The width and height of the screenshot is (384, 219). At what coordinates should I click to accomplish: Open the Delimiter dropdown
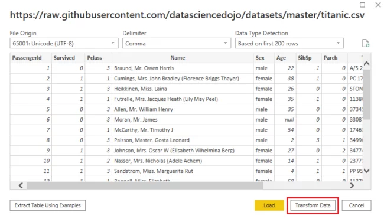point(177,43)
